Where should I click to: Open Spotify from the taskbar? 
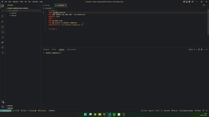point(114,114)
